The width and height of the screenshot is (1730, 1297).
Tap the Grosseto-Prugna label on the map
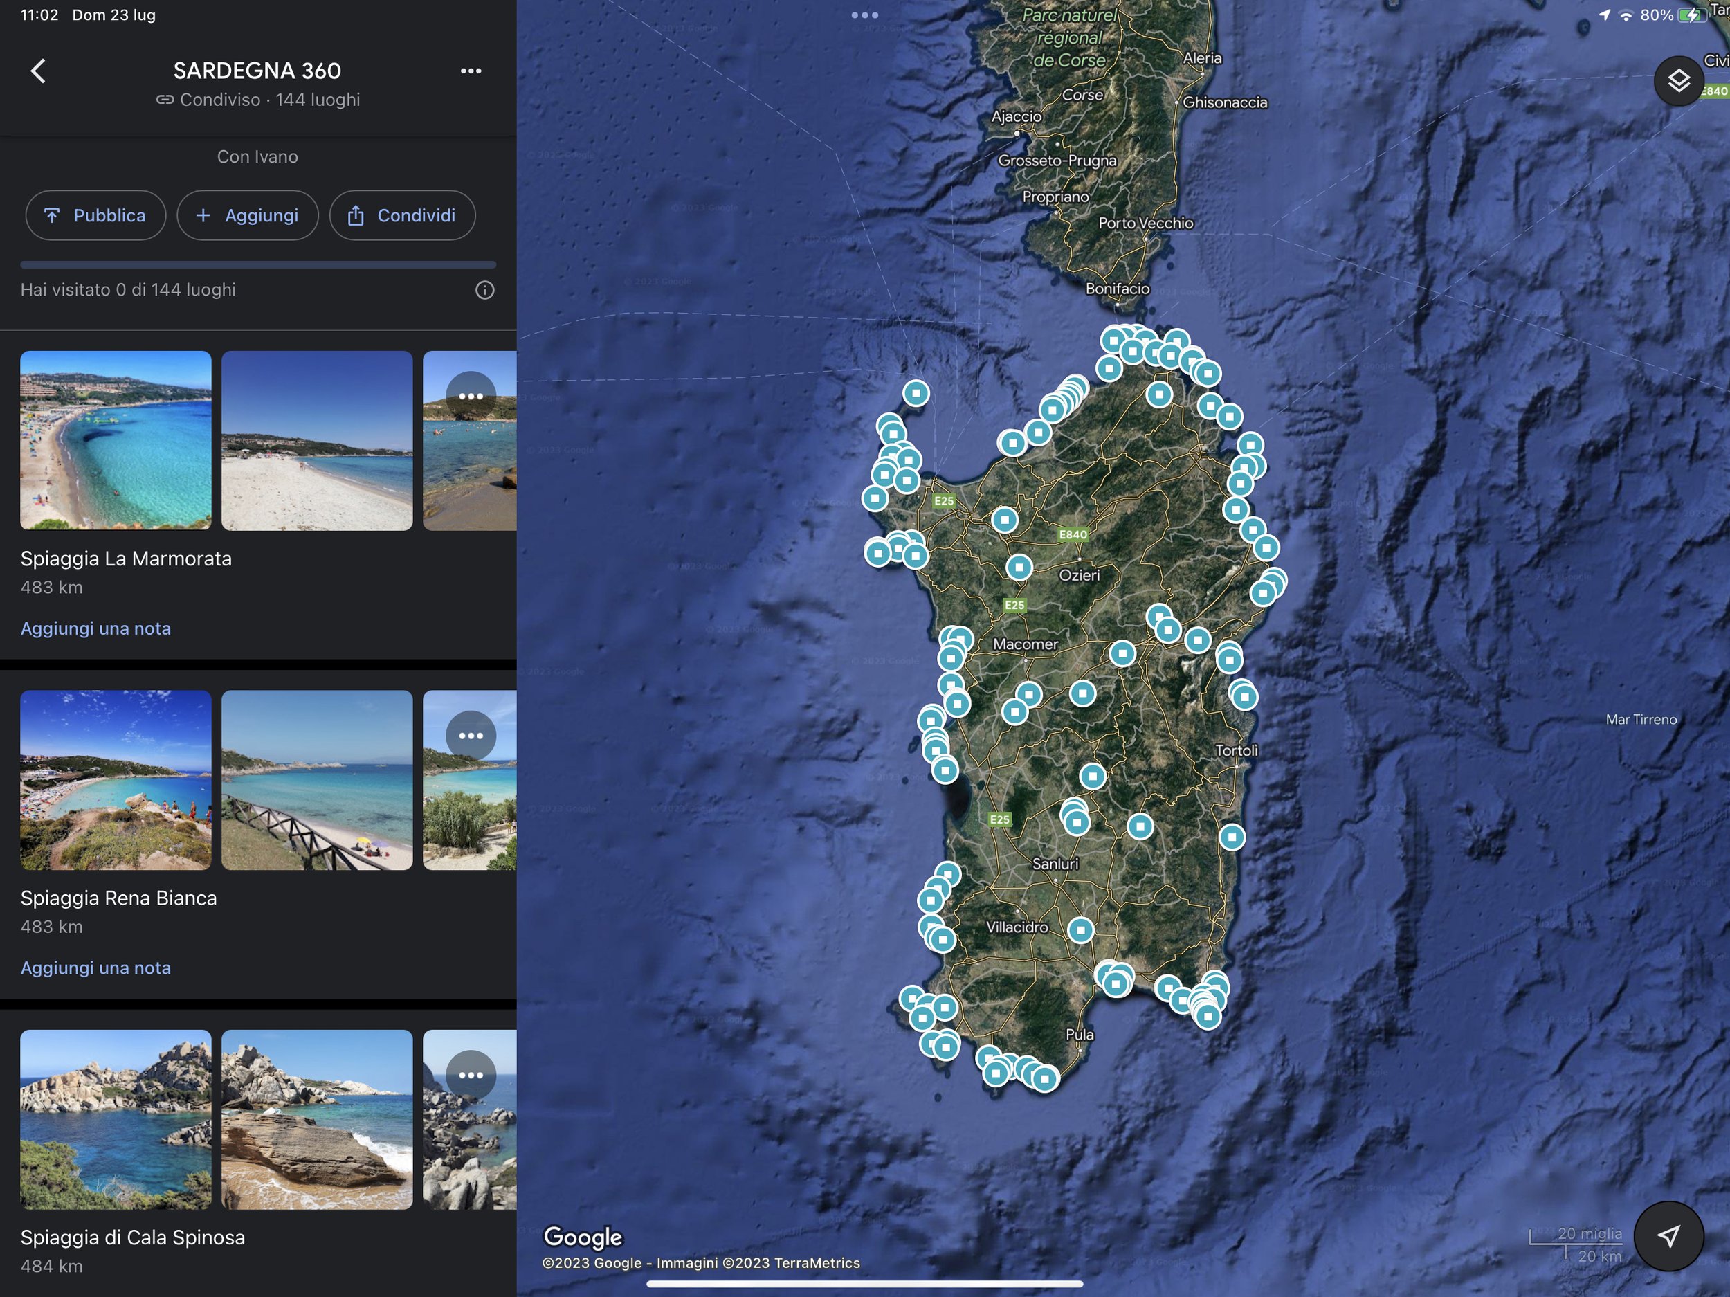click(x=1057, y=161)
